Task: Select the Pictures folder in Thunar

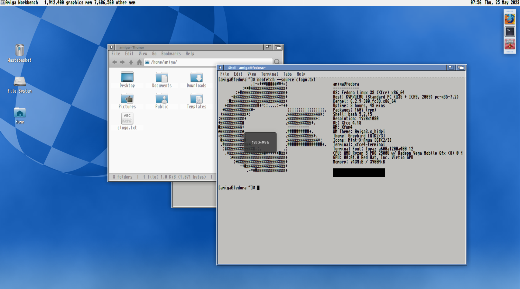Action: pyautogui.click(x=127, y=101)
